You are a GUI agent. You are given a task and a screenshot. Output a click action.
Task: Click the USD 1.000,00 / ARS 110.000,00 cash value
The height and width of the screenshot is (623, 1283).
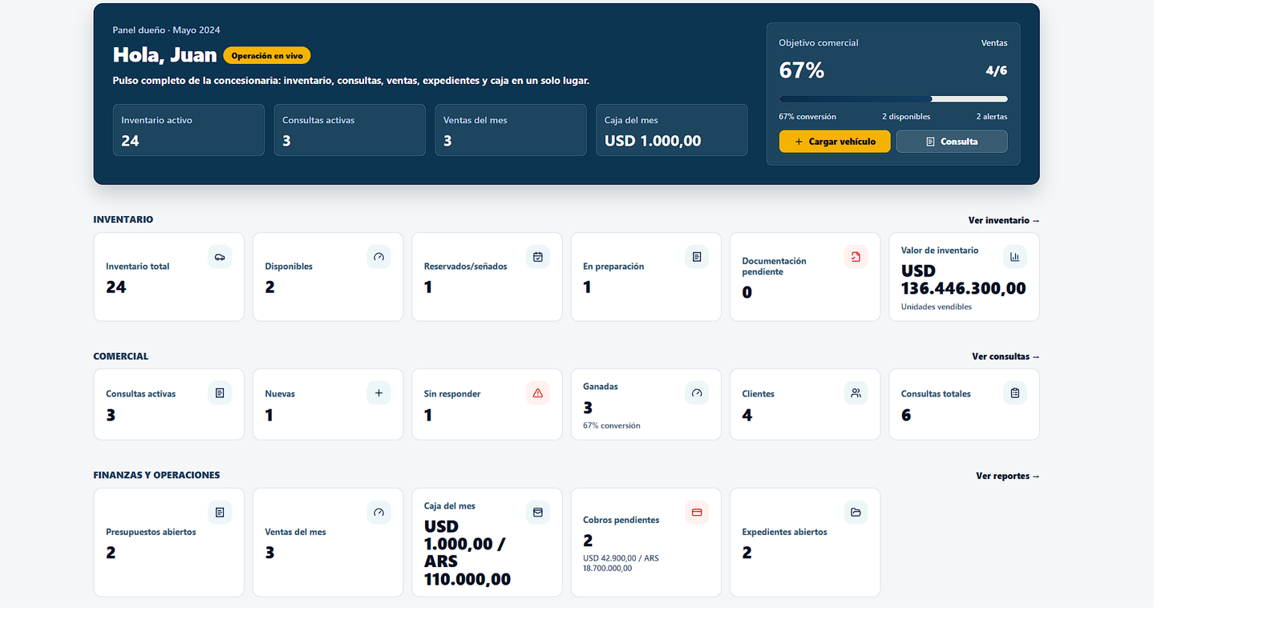467,553
